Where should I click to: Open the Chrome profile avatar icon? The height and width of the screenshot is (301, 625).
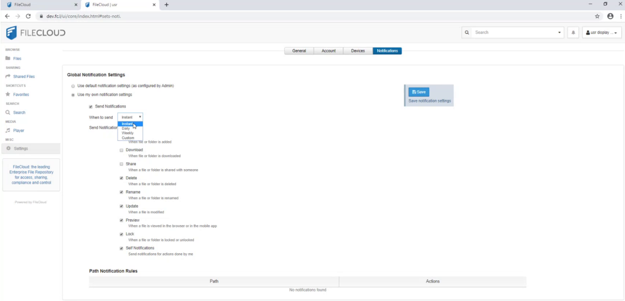coord(610,16)
